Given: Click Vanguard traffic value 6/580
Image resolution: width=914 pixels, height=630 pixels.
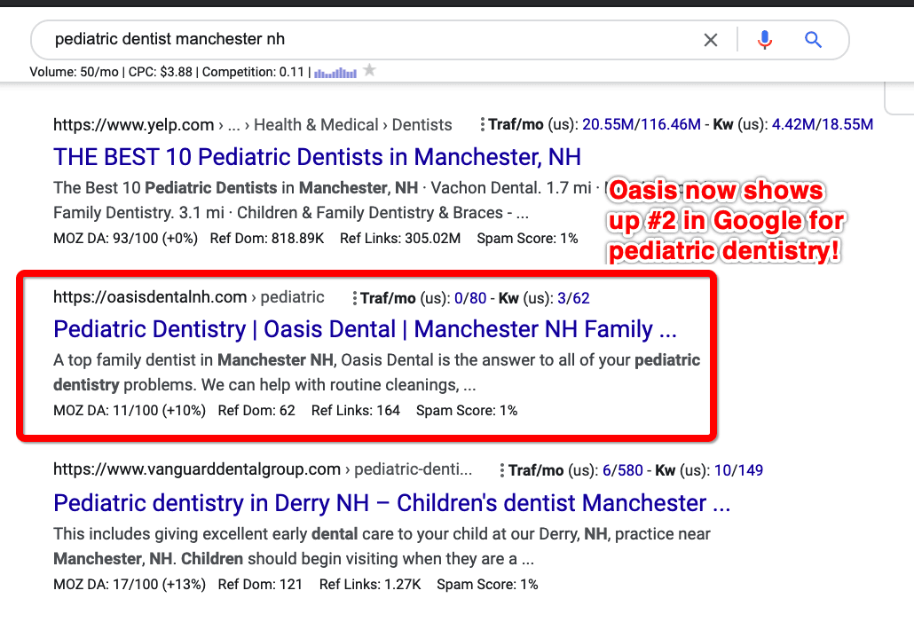Looking at the screenshot, I should tap(623, 471).
